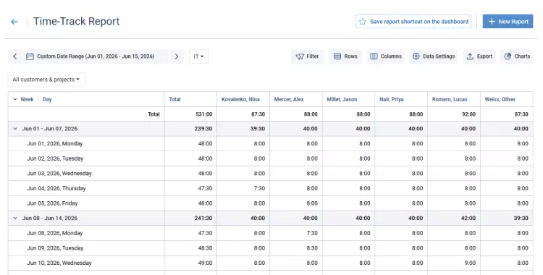Collapse all weeks via header chevron

pos(15,99)
